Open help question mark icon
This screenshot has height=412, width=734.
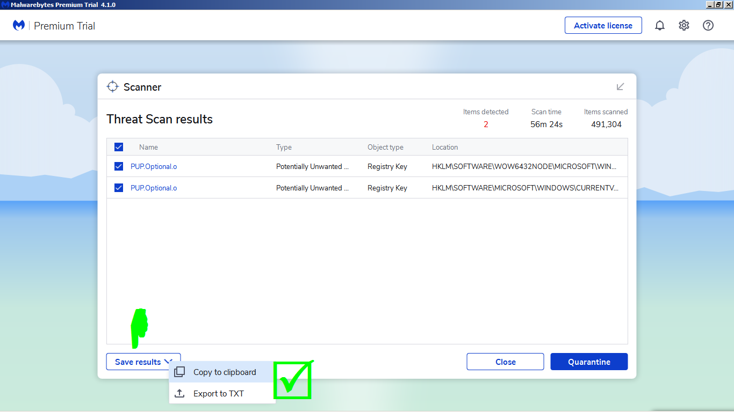(x=708, y=25)
